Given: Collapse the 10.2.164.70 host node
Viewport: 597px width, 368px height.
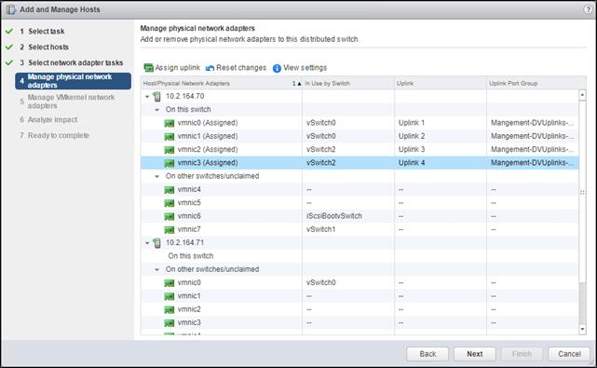Looking at the screenshot, I should (x=147, y=97).
